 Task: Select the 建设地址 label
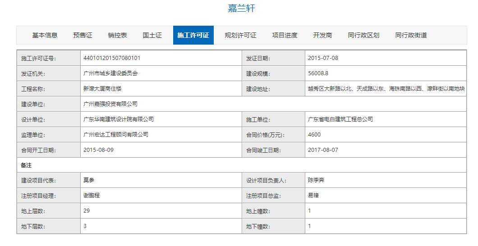coord(258,89)
